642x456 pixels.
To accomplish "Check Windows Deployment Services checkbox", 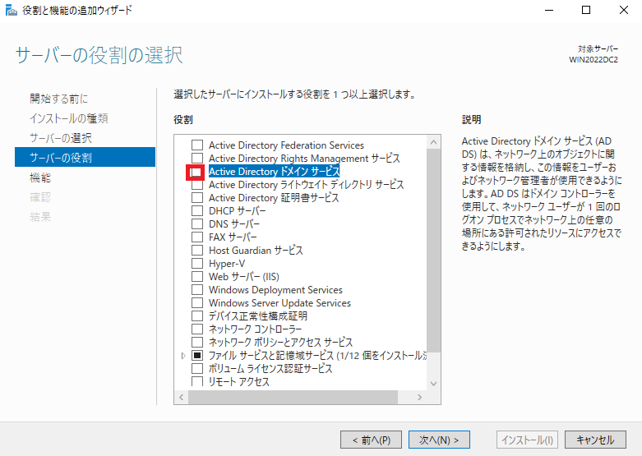I will point(197,289).
